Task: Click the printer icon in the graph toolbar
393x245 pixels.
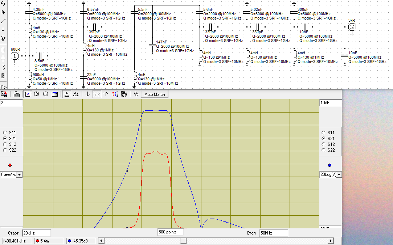Action: coord(16,94)
